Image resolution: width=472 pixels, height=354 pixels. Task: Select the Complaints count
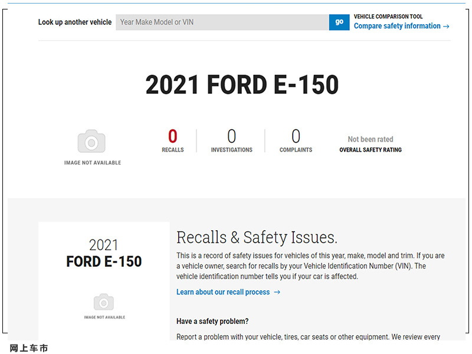pyautogui.click(x=296, y=136)
